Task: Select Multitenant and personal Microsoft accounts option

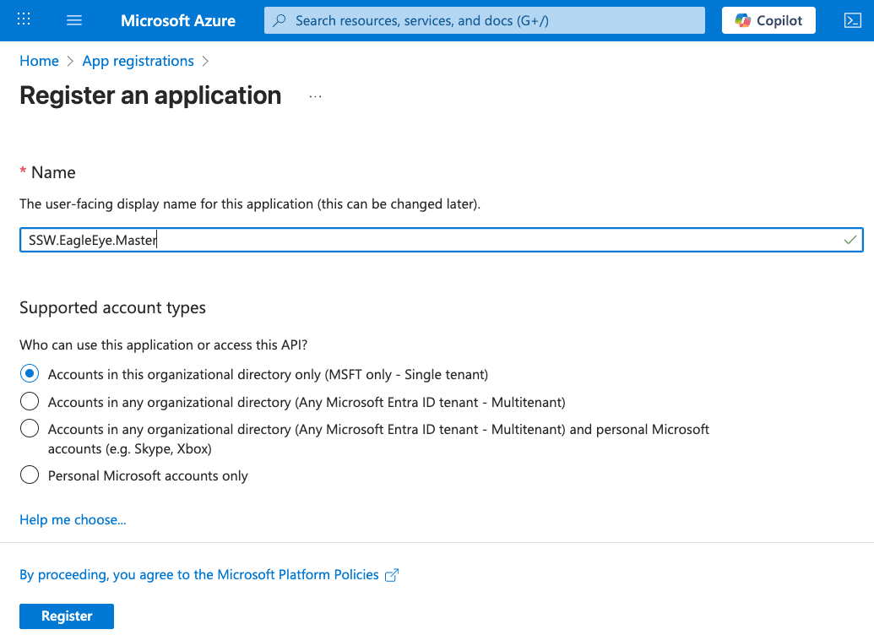Action: click(30, 429)
